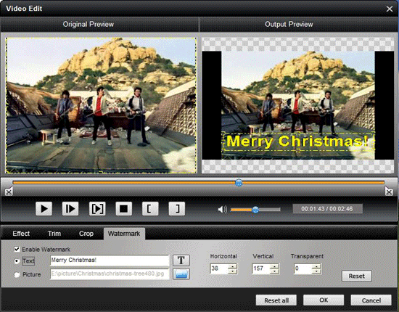Increase the Horizontal value by one step
The height and width of the screenshot is (312, 399).
(x=233, y=266)
